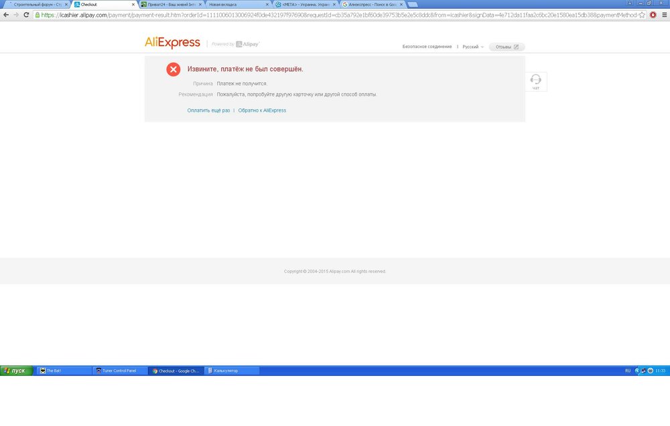Click the browser back arrow
Screen dimensions: 670x426
point(6,15)
